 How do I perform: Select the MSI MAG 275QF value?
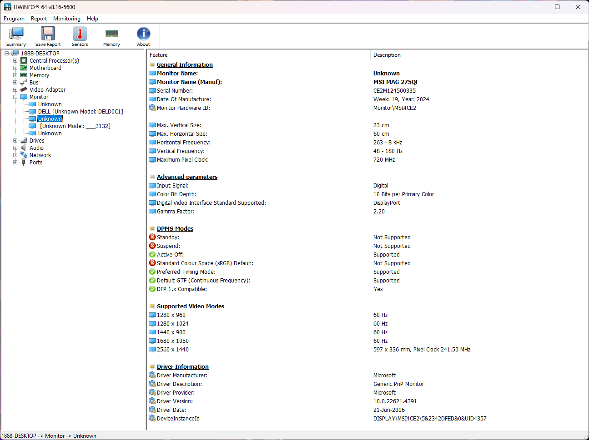click(396, 82)
